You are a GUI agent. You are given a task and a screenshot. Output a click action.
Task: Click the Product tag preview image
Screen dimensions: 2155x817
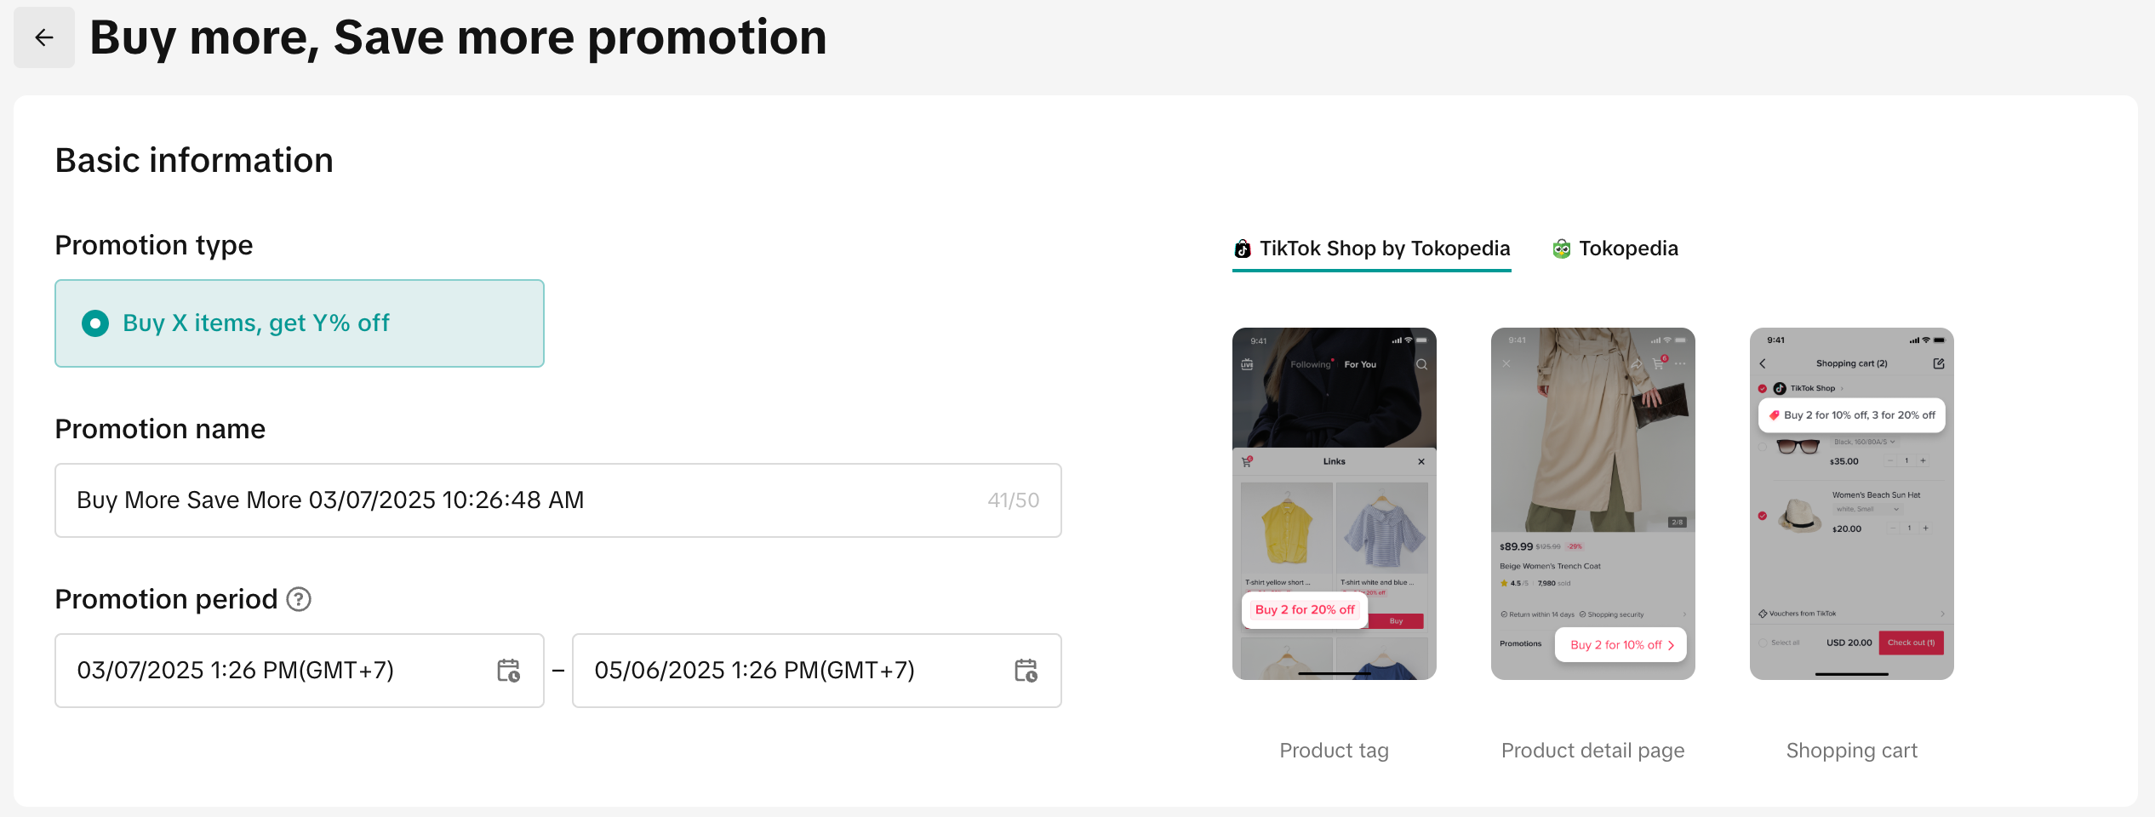(1334, 503)
